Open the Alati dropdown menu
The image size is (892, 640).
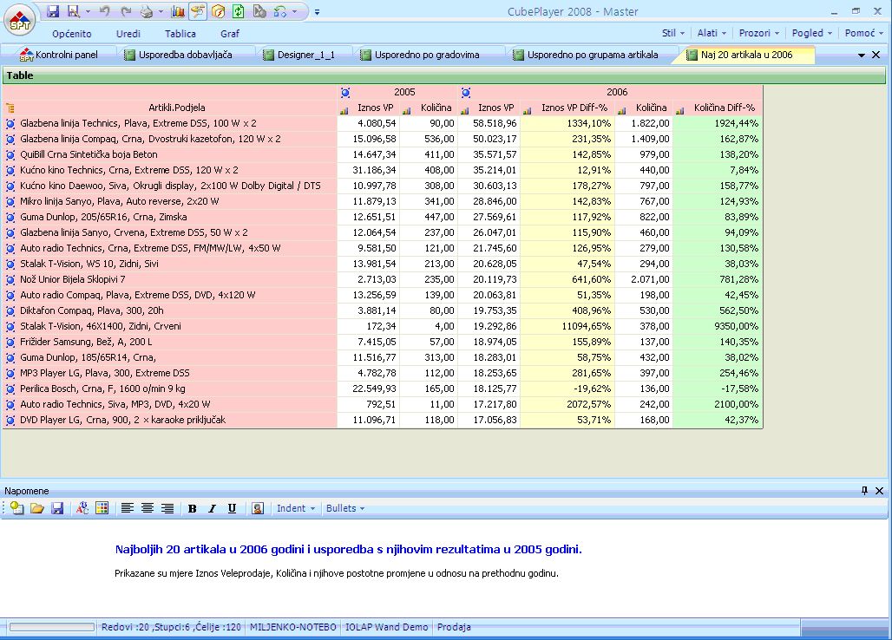coord(712,33)
